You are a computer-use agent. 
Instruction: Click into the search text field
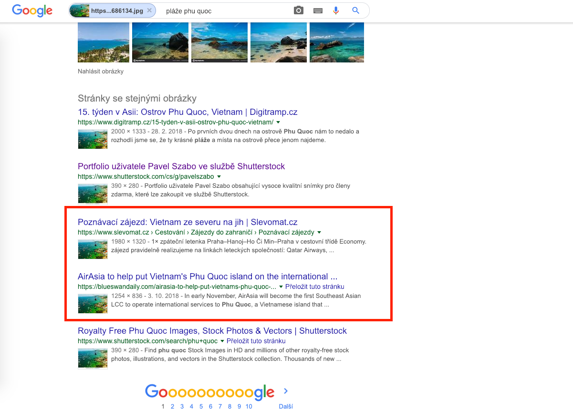pyautogui.click(x=224, y=10)
